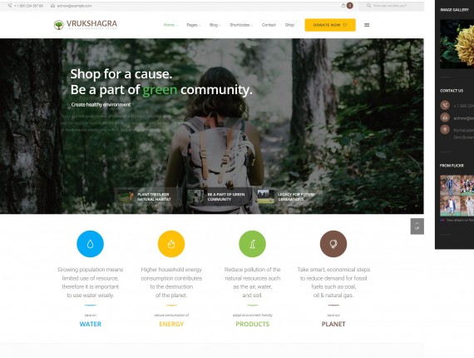
Task: Open the Contact menu item
Action: pyautogui.click(x=269, y=25)
